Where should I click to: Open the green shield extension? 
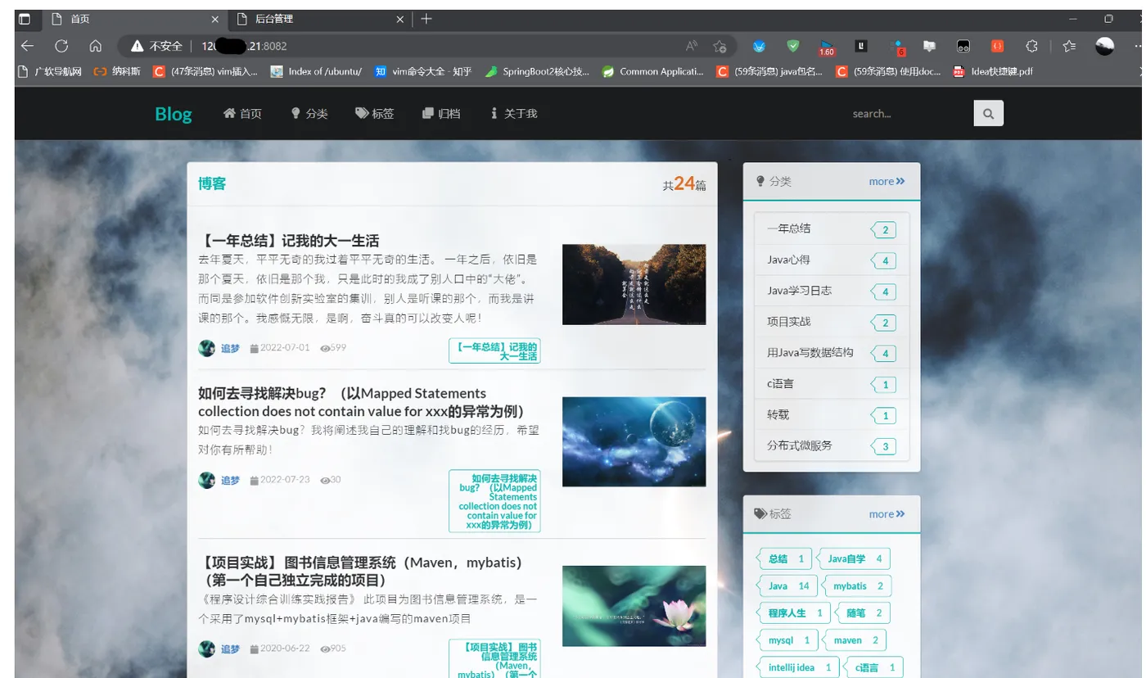coord(793,46)
